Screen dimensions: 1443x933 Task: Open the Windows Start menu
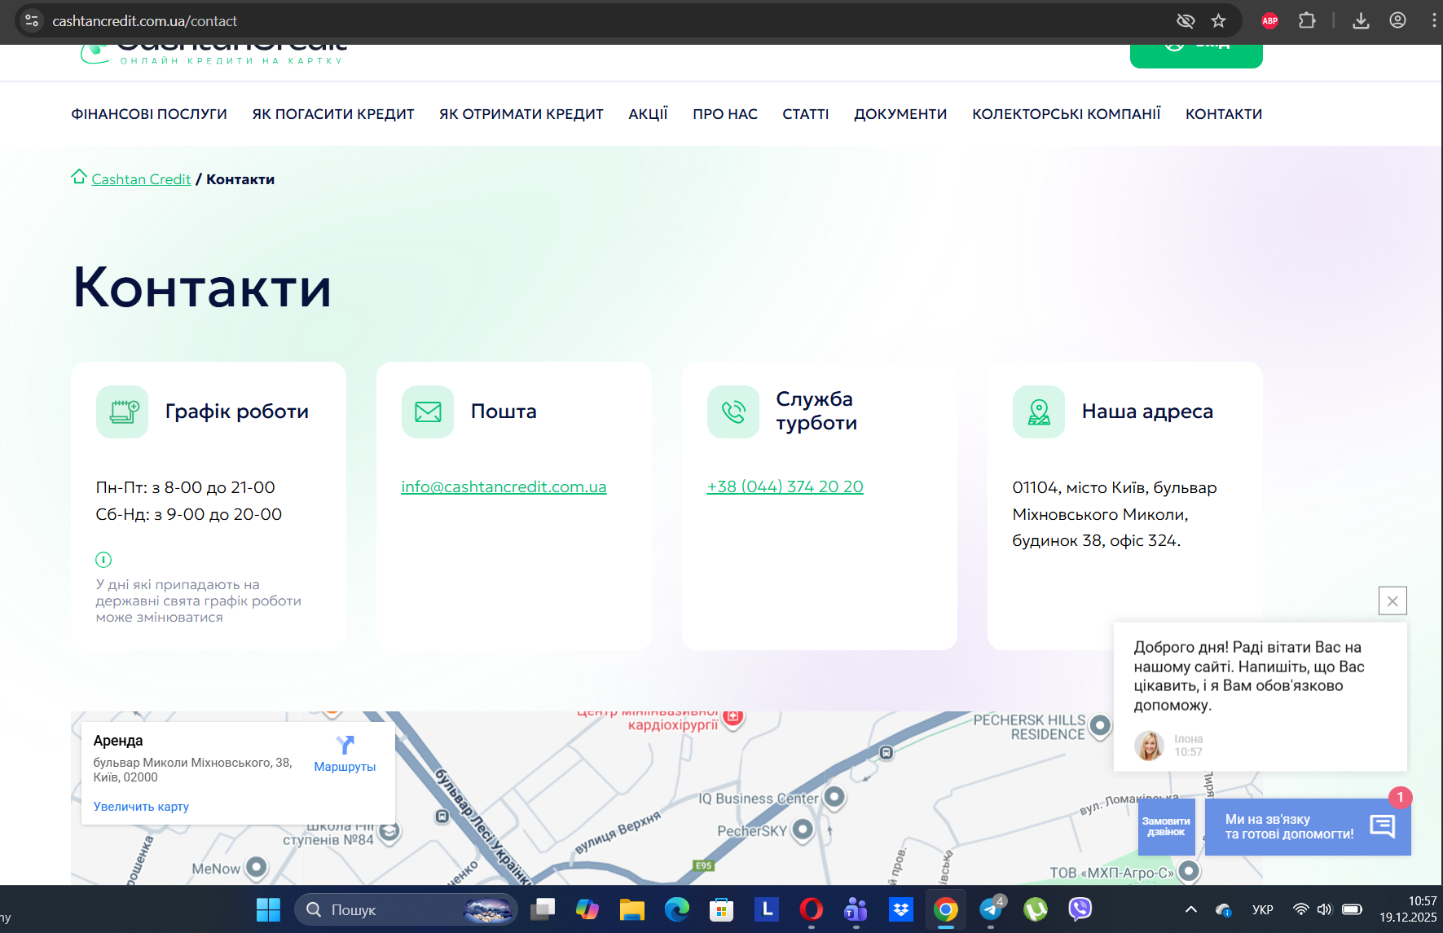click(x=268, y=909)
